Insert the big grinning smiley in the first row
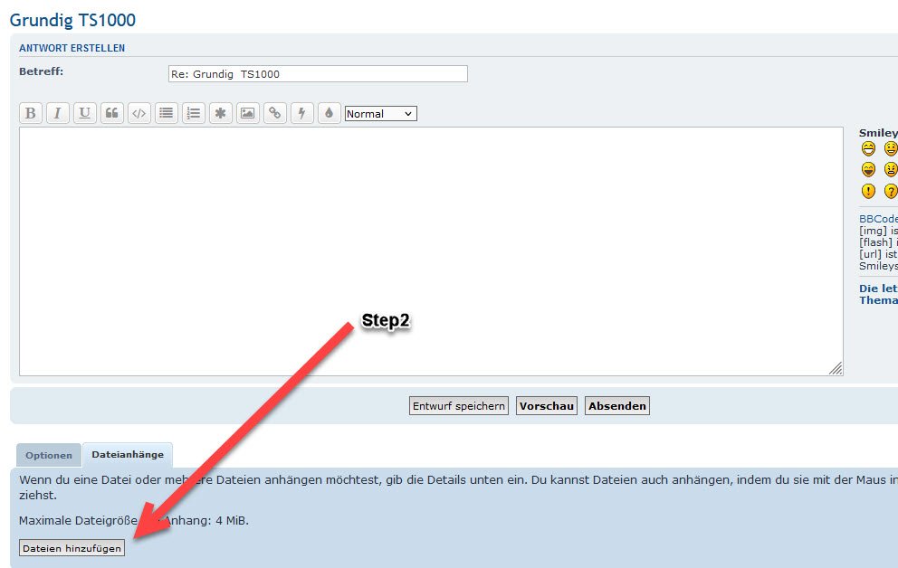This screenshot has width=898, height=568. pos(868,148)
